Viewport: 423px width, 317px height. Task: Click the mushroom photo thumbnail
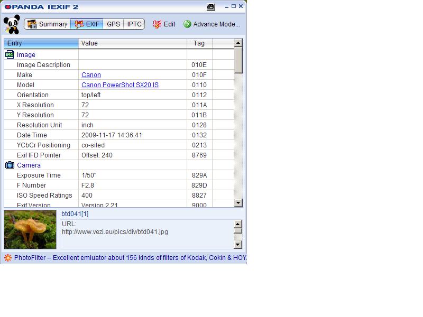[x=30, y=229]
